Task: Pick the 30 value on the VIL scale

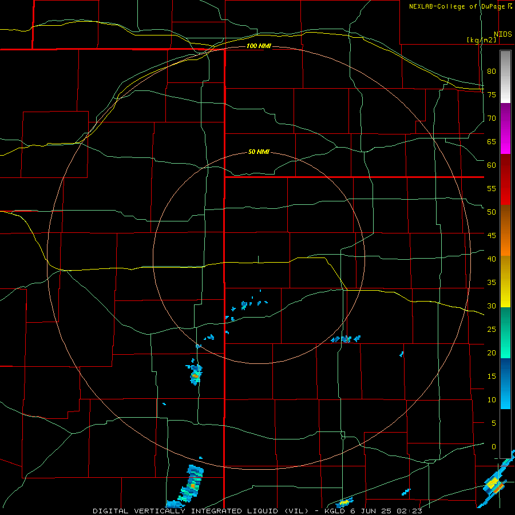Action: tap(492, 306)
